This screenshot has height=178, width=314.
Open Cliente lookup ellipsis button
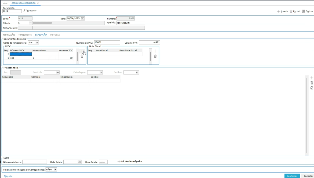click(x=30, y=23)
